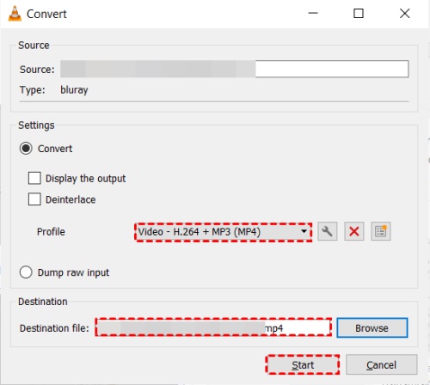Click the Start button
The image size is (430, 385).
point(303,365)
